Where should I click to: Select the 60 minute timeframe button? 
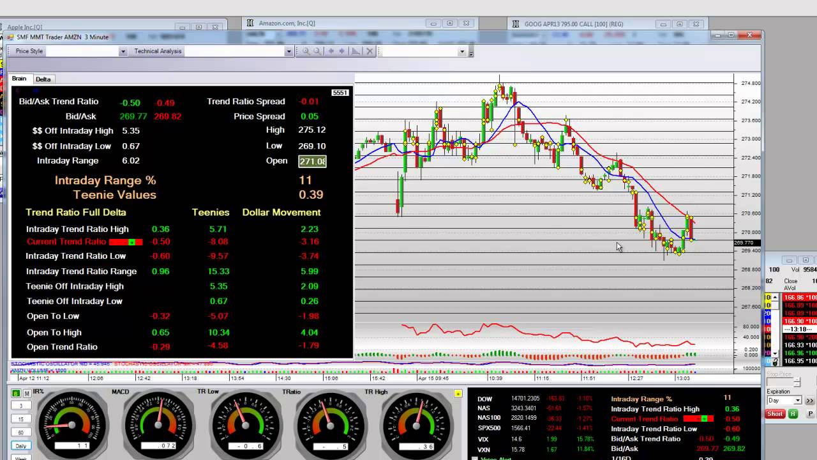coord(21,433)
